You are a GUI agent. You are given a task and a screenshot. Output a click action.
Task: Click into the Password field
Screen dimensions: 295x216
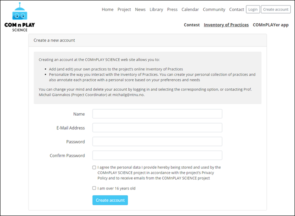click(x=157, y=141)
